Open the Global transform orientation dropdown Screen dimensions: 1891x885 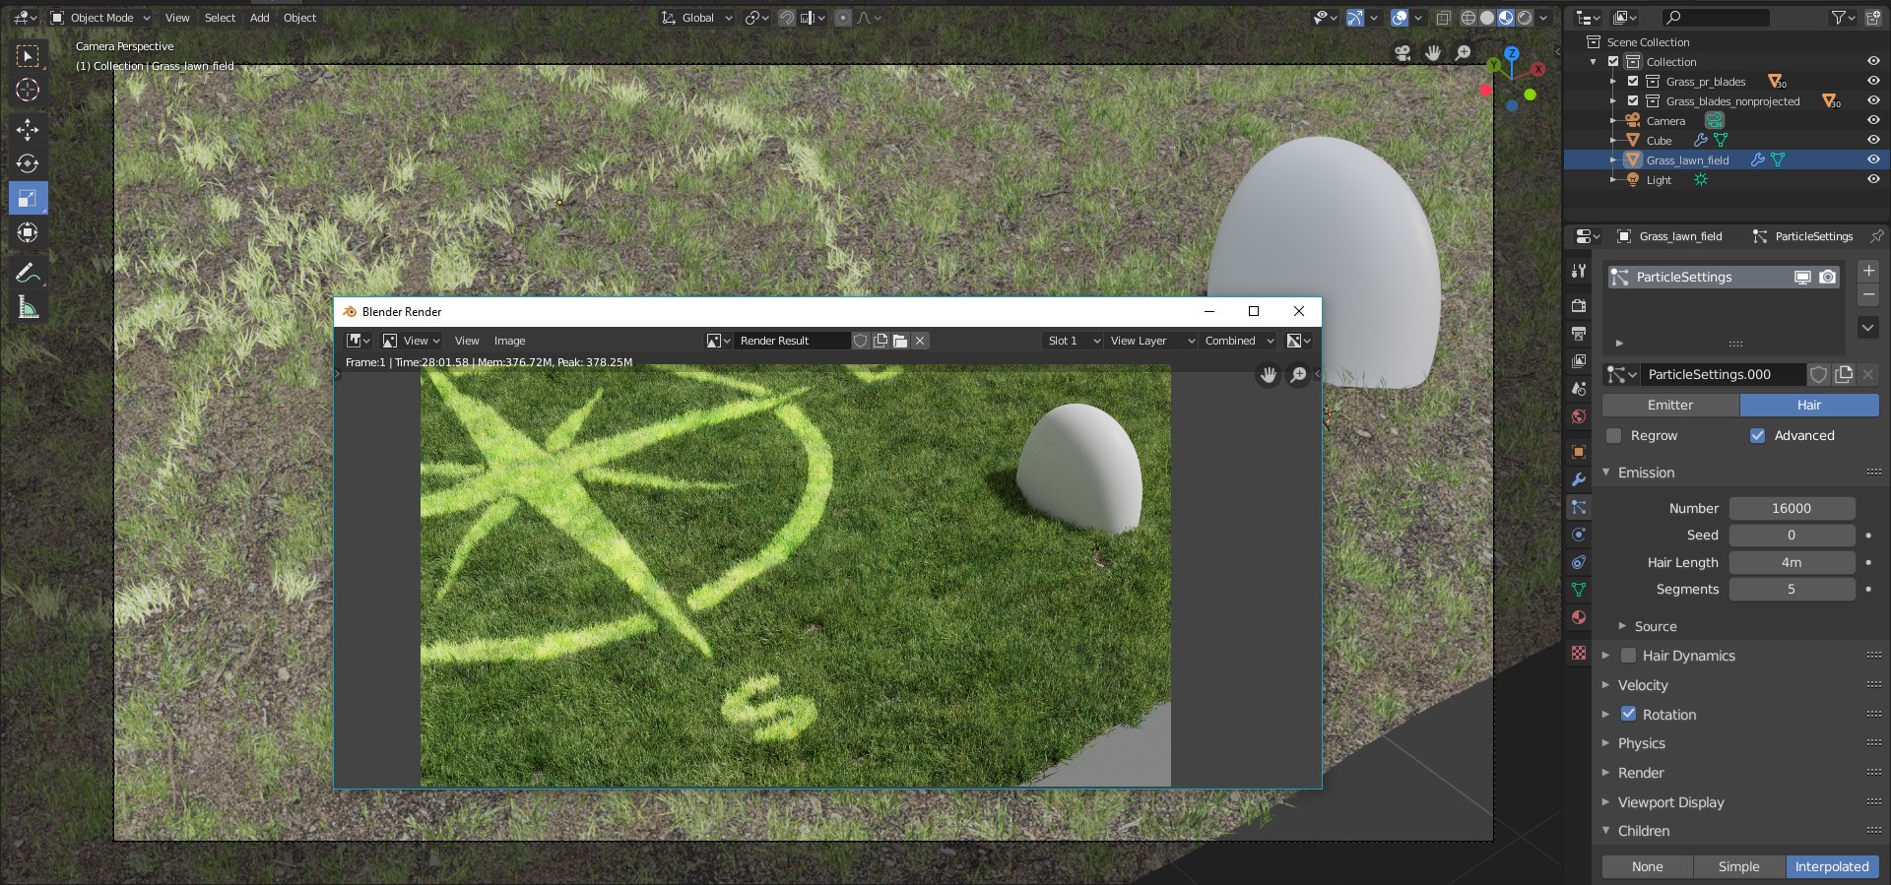pos(697,18)
